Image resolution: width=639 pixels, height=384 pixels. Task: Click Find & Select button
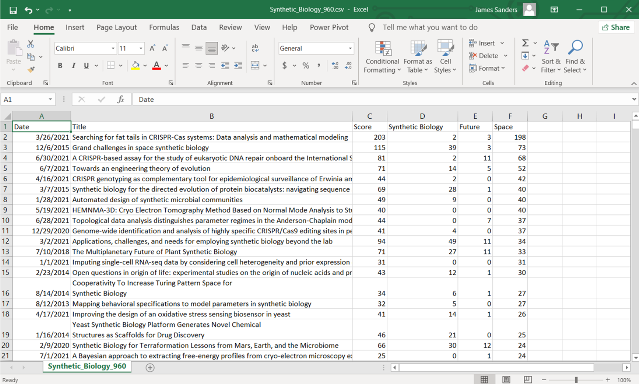pos(575,57)
